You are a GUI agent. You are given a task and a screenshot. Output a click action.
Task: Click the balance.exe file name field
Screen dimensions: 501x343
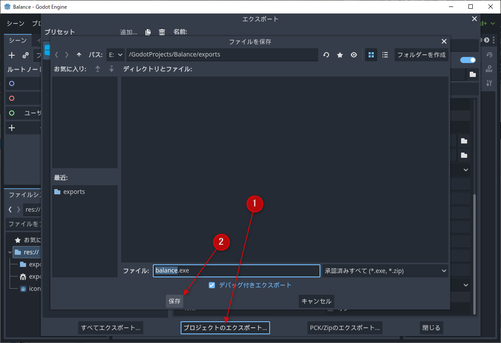(x=236, y=271)
